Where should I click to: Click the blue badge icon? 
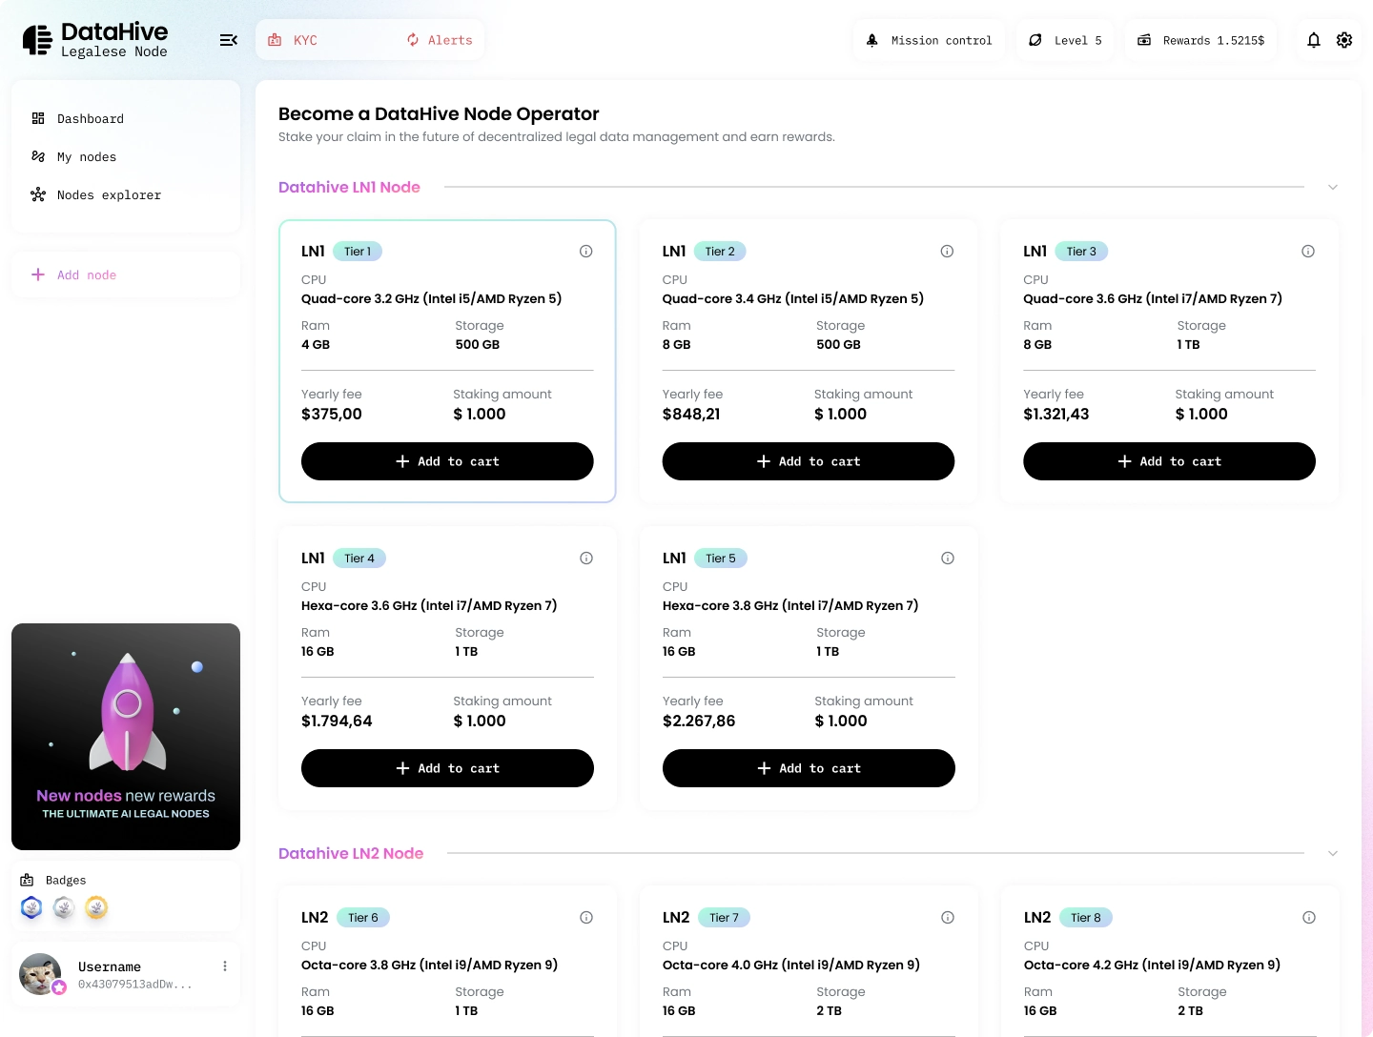coord(31,907)
